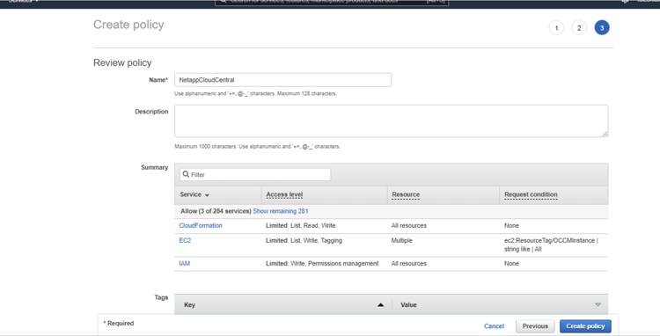Screen dimensions: 660x336
Task: Open step 2 circle indicator
Action: click(x=579, y=28)
